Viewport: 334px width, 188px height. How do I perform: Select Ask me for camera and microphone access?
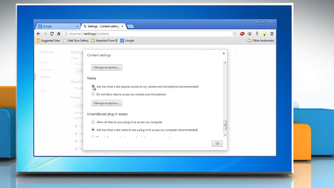click(x=93, y=86)
